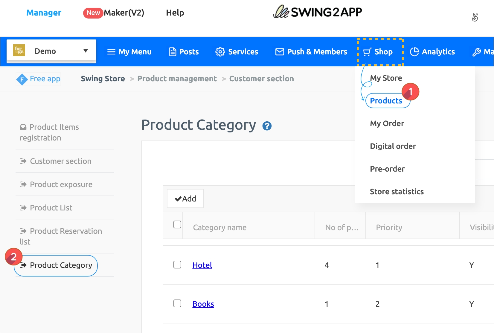Open the Shop navigation menu
Viewport: 494px width, 333px height.
tap(378, 52)
